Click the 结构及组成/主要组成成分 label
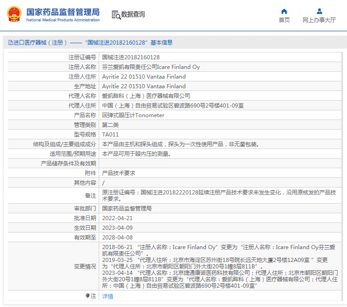This screenshot has width=347, height=307. tap(64, 144)
